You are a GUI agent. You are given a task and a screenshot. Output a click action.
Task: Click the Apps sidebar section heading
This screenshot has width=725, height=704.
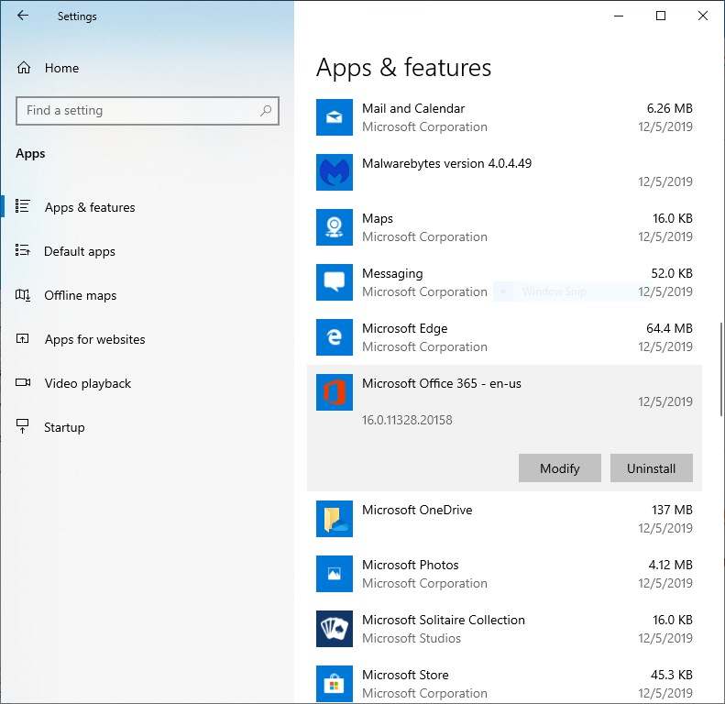coord(30,154)
